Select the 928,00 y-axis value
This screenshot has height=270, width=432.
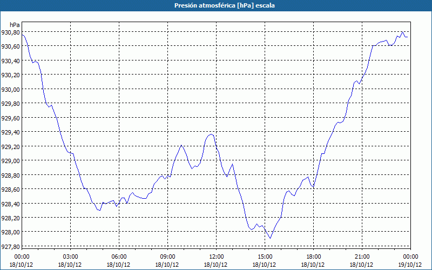click(10, 232)
